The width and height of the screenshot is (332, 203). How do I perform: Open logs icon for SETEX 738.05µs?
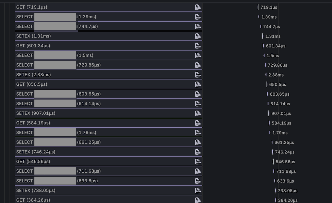198,191
